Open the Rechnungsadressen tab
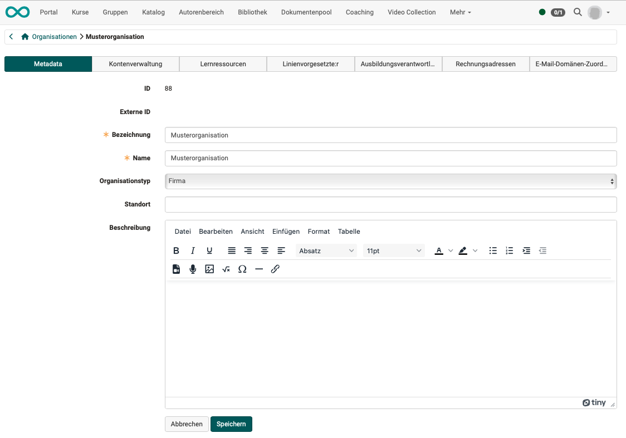 coord(486,63)
